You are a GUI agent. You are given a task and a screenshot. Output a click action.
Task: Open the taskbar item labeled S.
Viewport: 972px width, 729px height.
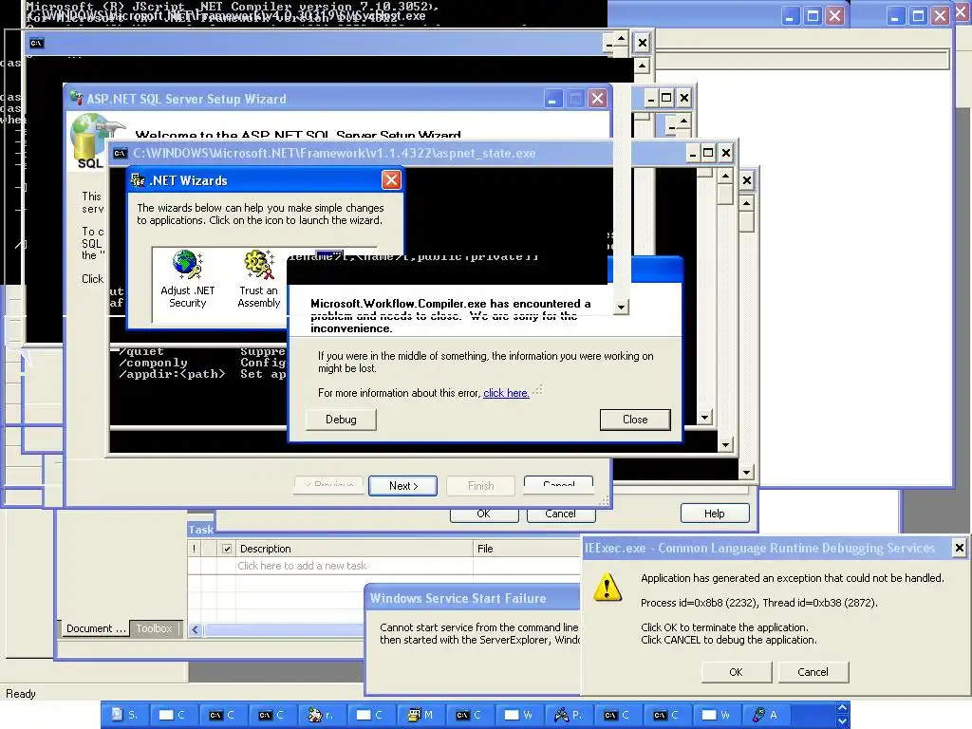[x=124, y=715]
